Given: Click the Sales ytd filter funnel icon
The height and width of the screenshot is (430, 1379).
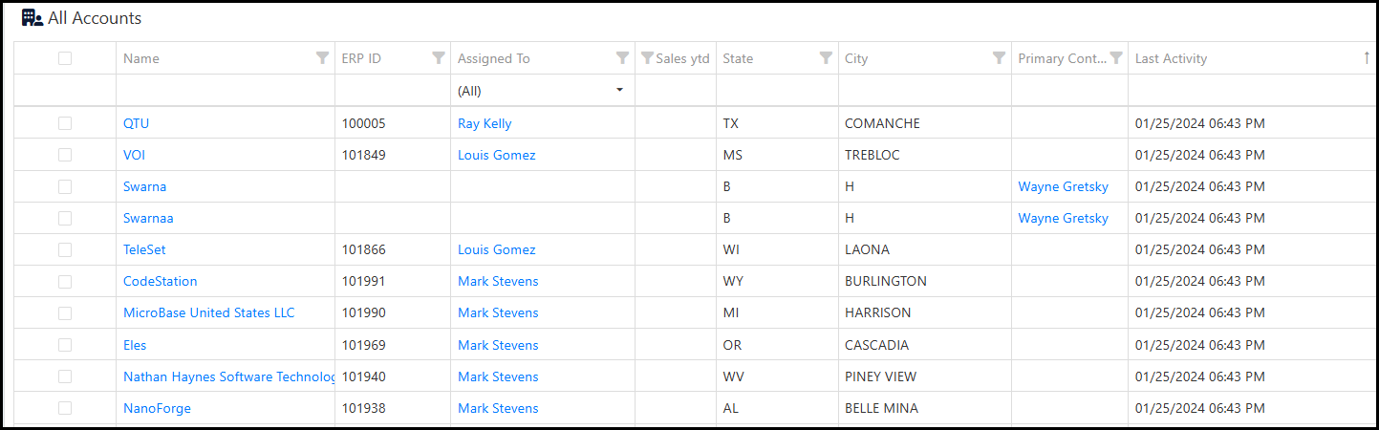Looking at the screenshot, I should 647,58.
